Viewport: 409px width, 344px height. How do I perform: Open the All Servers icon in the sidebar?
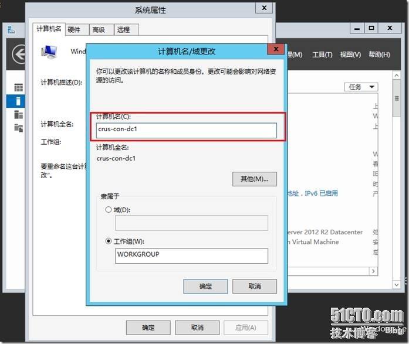point(18,114)
